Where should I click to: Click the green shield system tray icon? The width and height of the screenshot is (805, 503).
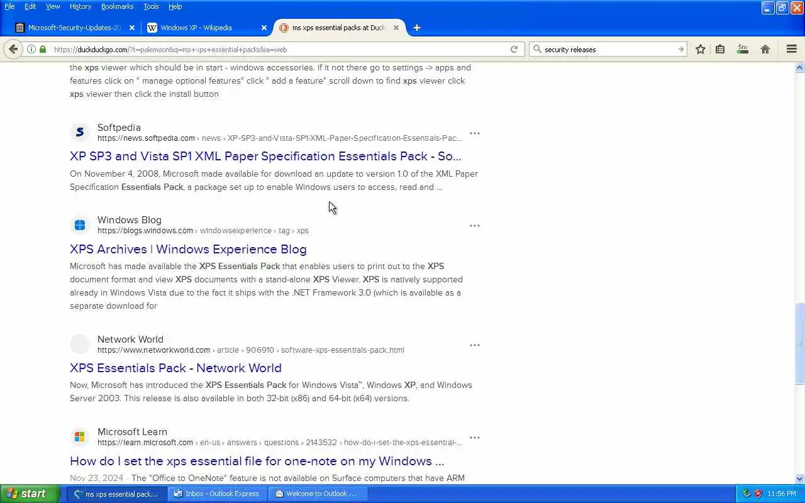point(747,494)
